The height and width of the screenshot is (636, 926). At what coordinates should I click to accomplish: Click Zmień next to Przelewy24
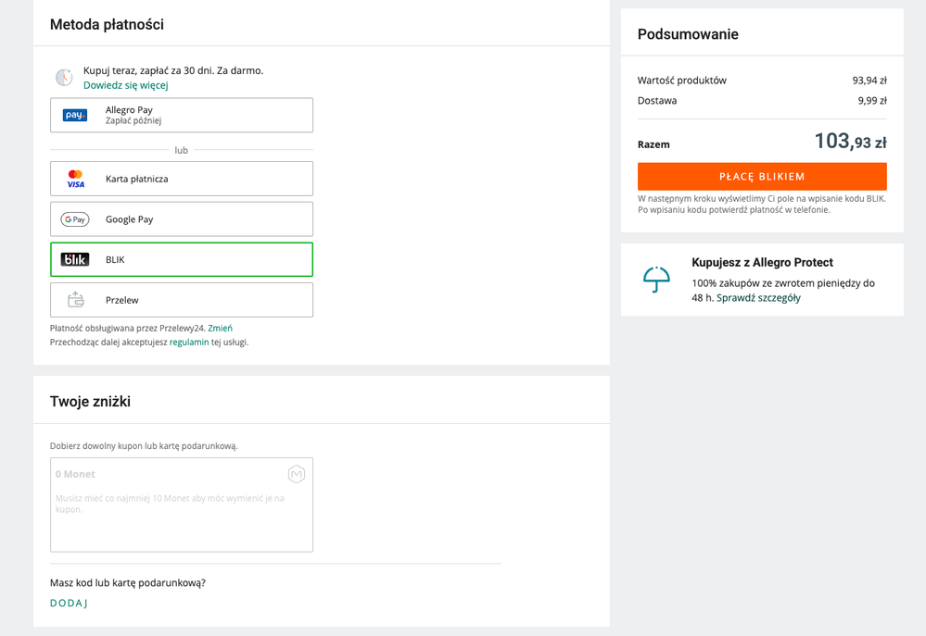(221, 328)
